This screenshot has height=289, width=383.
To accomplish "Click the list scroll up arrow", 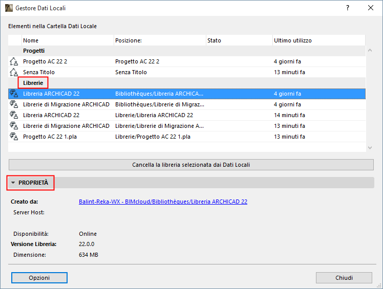I will point(370,50).
